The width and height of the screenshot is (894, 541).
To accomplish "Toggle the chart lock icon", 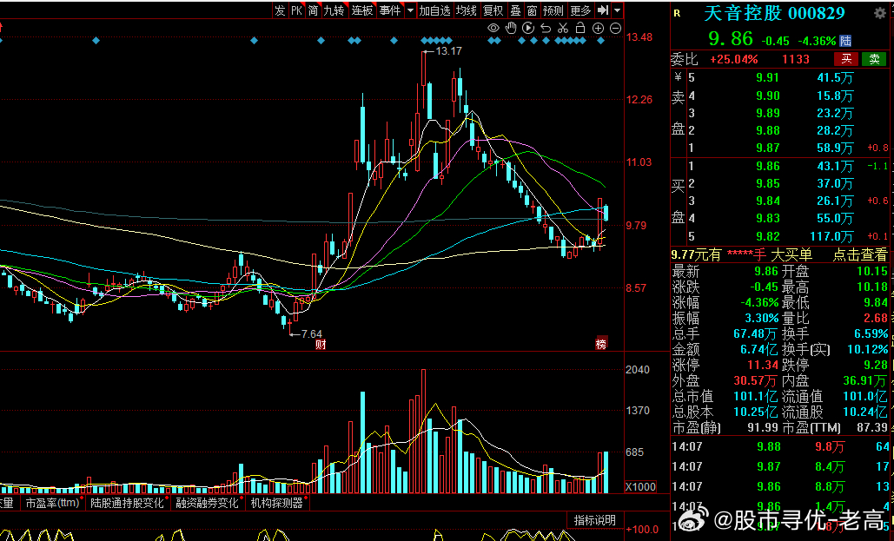I will click(580, 29).
